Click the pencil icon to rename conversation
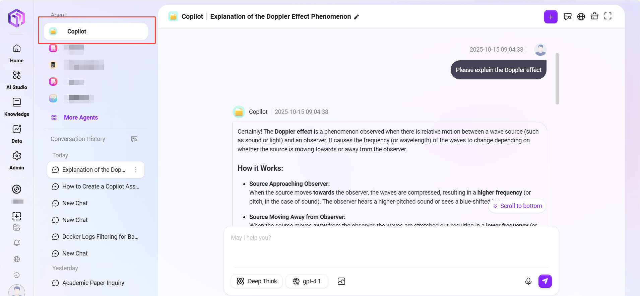The height and width of the screenshot is (296, 640). [357, 17]
